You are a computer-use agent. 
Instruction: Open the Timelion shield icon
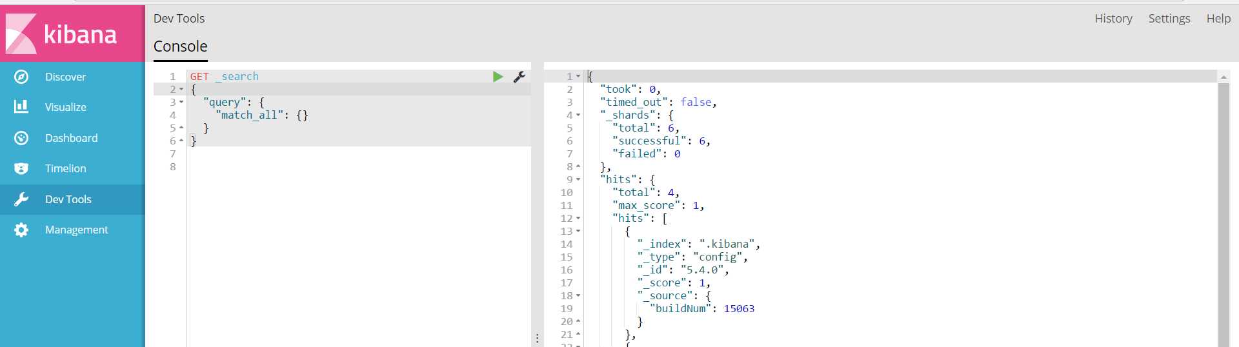click(x=21, y=168)
